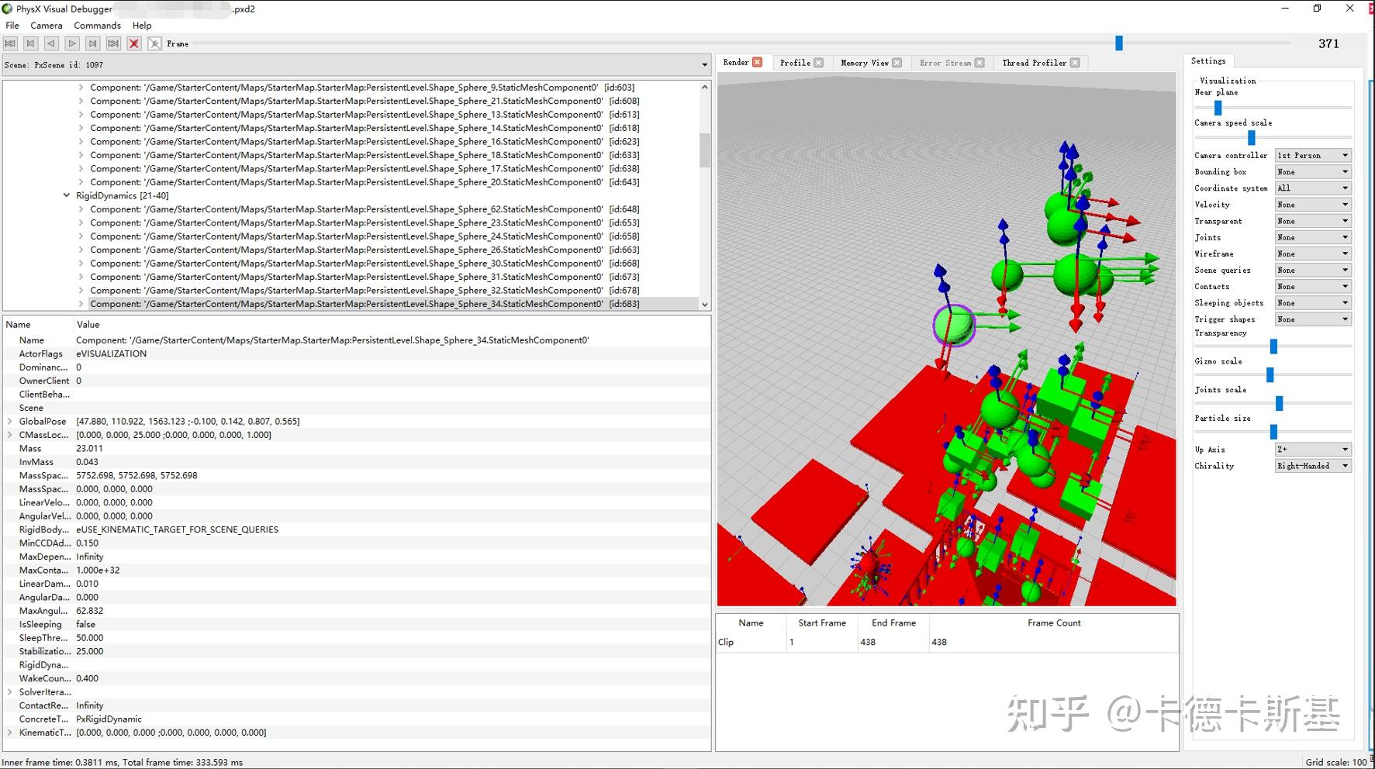
Task: Click the Camera speed scale slider handle
Action: tap(1251, 138)
